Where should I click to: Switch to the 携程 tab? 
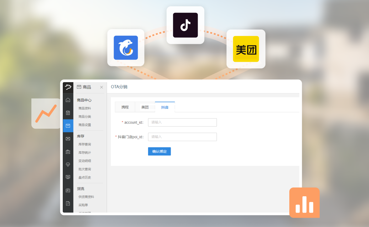click(125, 107)
